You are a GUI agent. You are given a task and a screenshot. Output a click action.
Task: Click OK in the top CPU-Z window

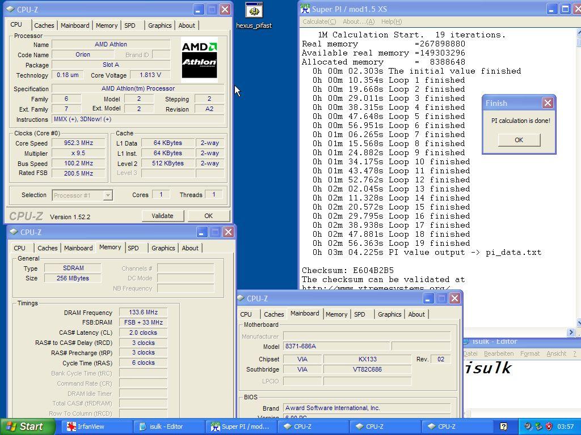point(209,216)
